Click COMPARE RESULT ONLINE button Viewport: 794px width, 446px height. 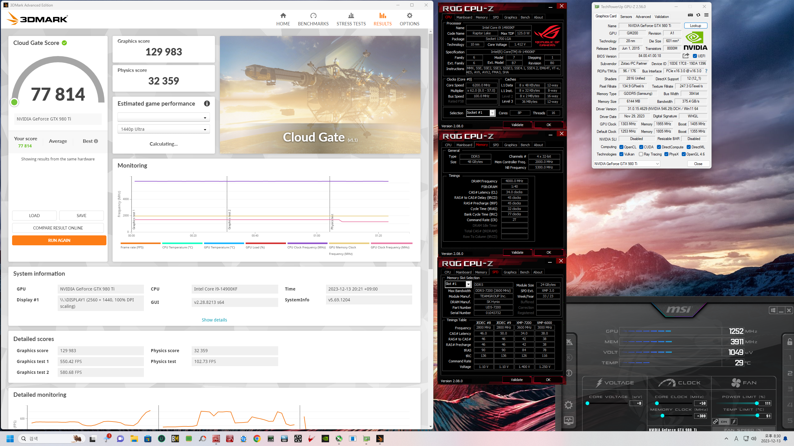pos(58,228)
